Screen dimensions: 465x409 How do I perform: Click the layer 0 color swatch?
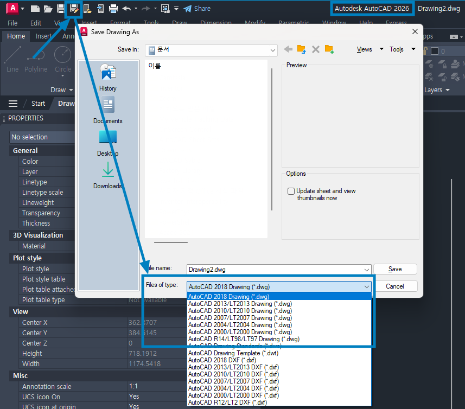pyautogui.click(x=435, y=51)
